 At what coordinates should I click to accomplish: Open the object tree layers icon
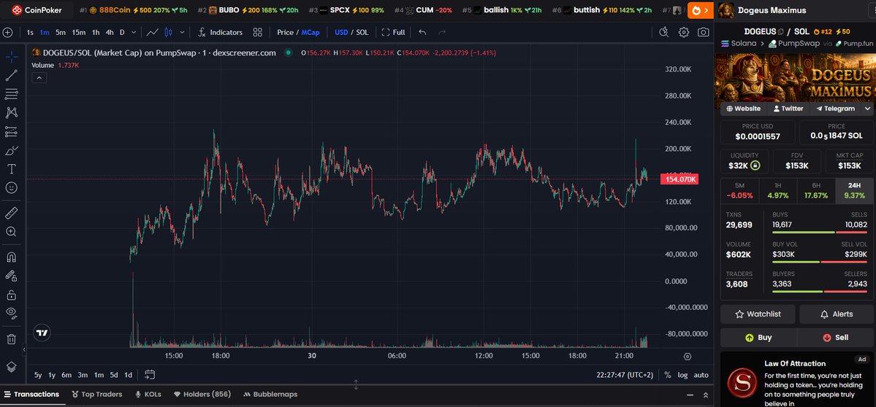(12, 366)
